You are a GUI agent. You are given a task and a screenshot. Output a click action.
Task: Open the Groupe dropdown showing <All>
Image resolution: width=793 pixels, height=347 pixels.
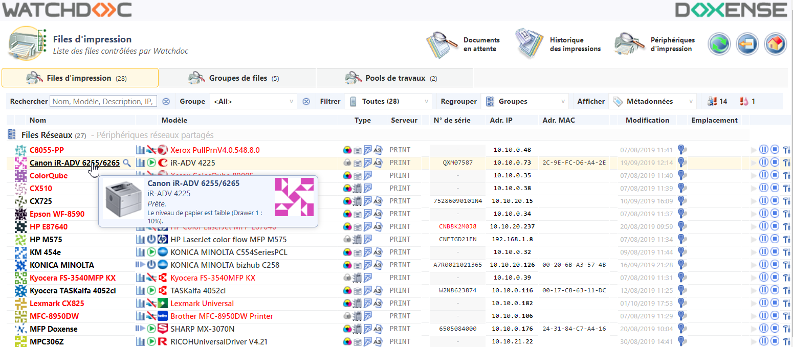[x=253, y=102]
